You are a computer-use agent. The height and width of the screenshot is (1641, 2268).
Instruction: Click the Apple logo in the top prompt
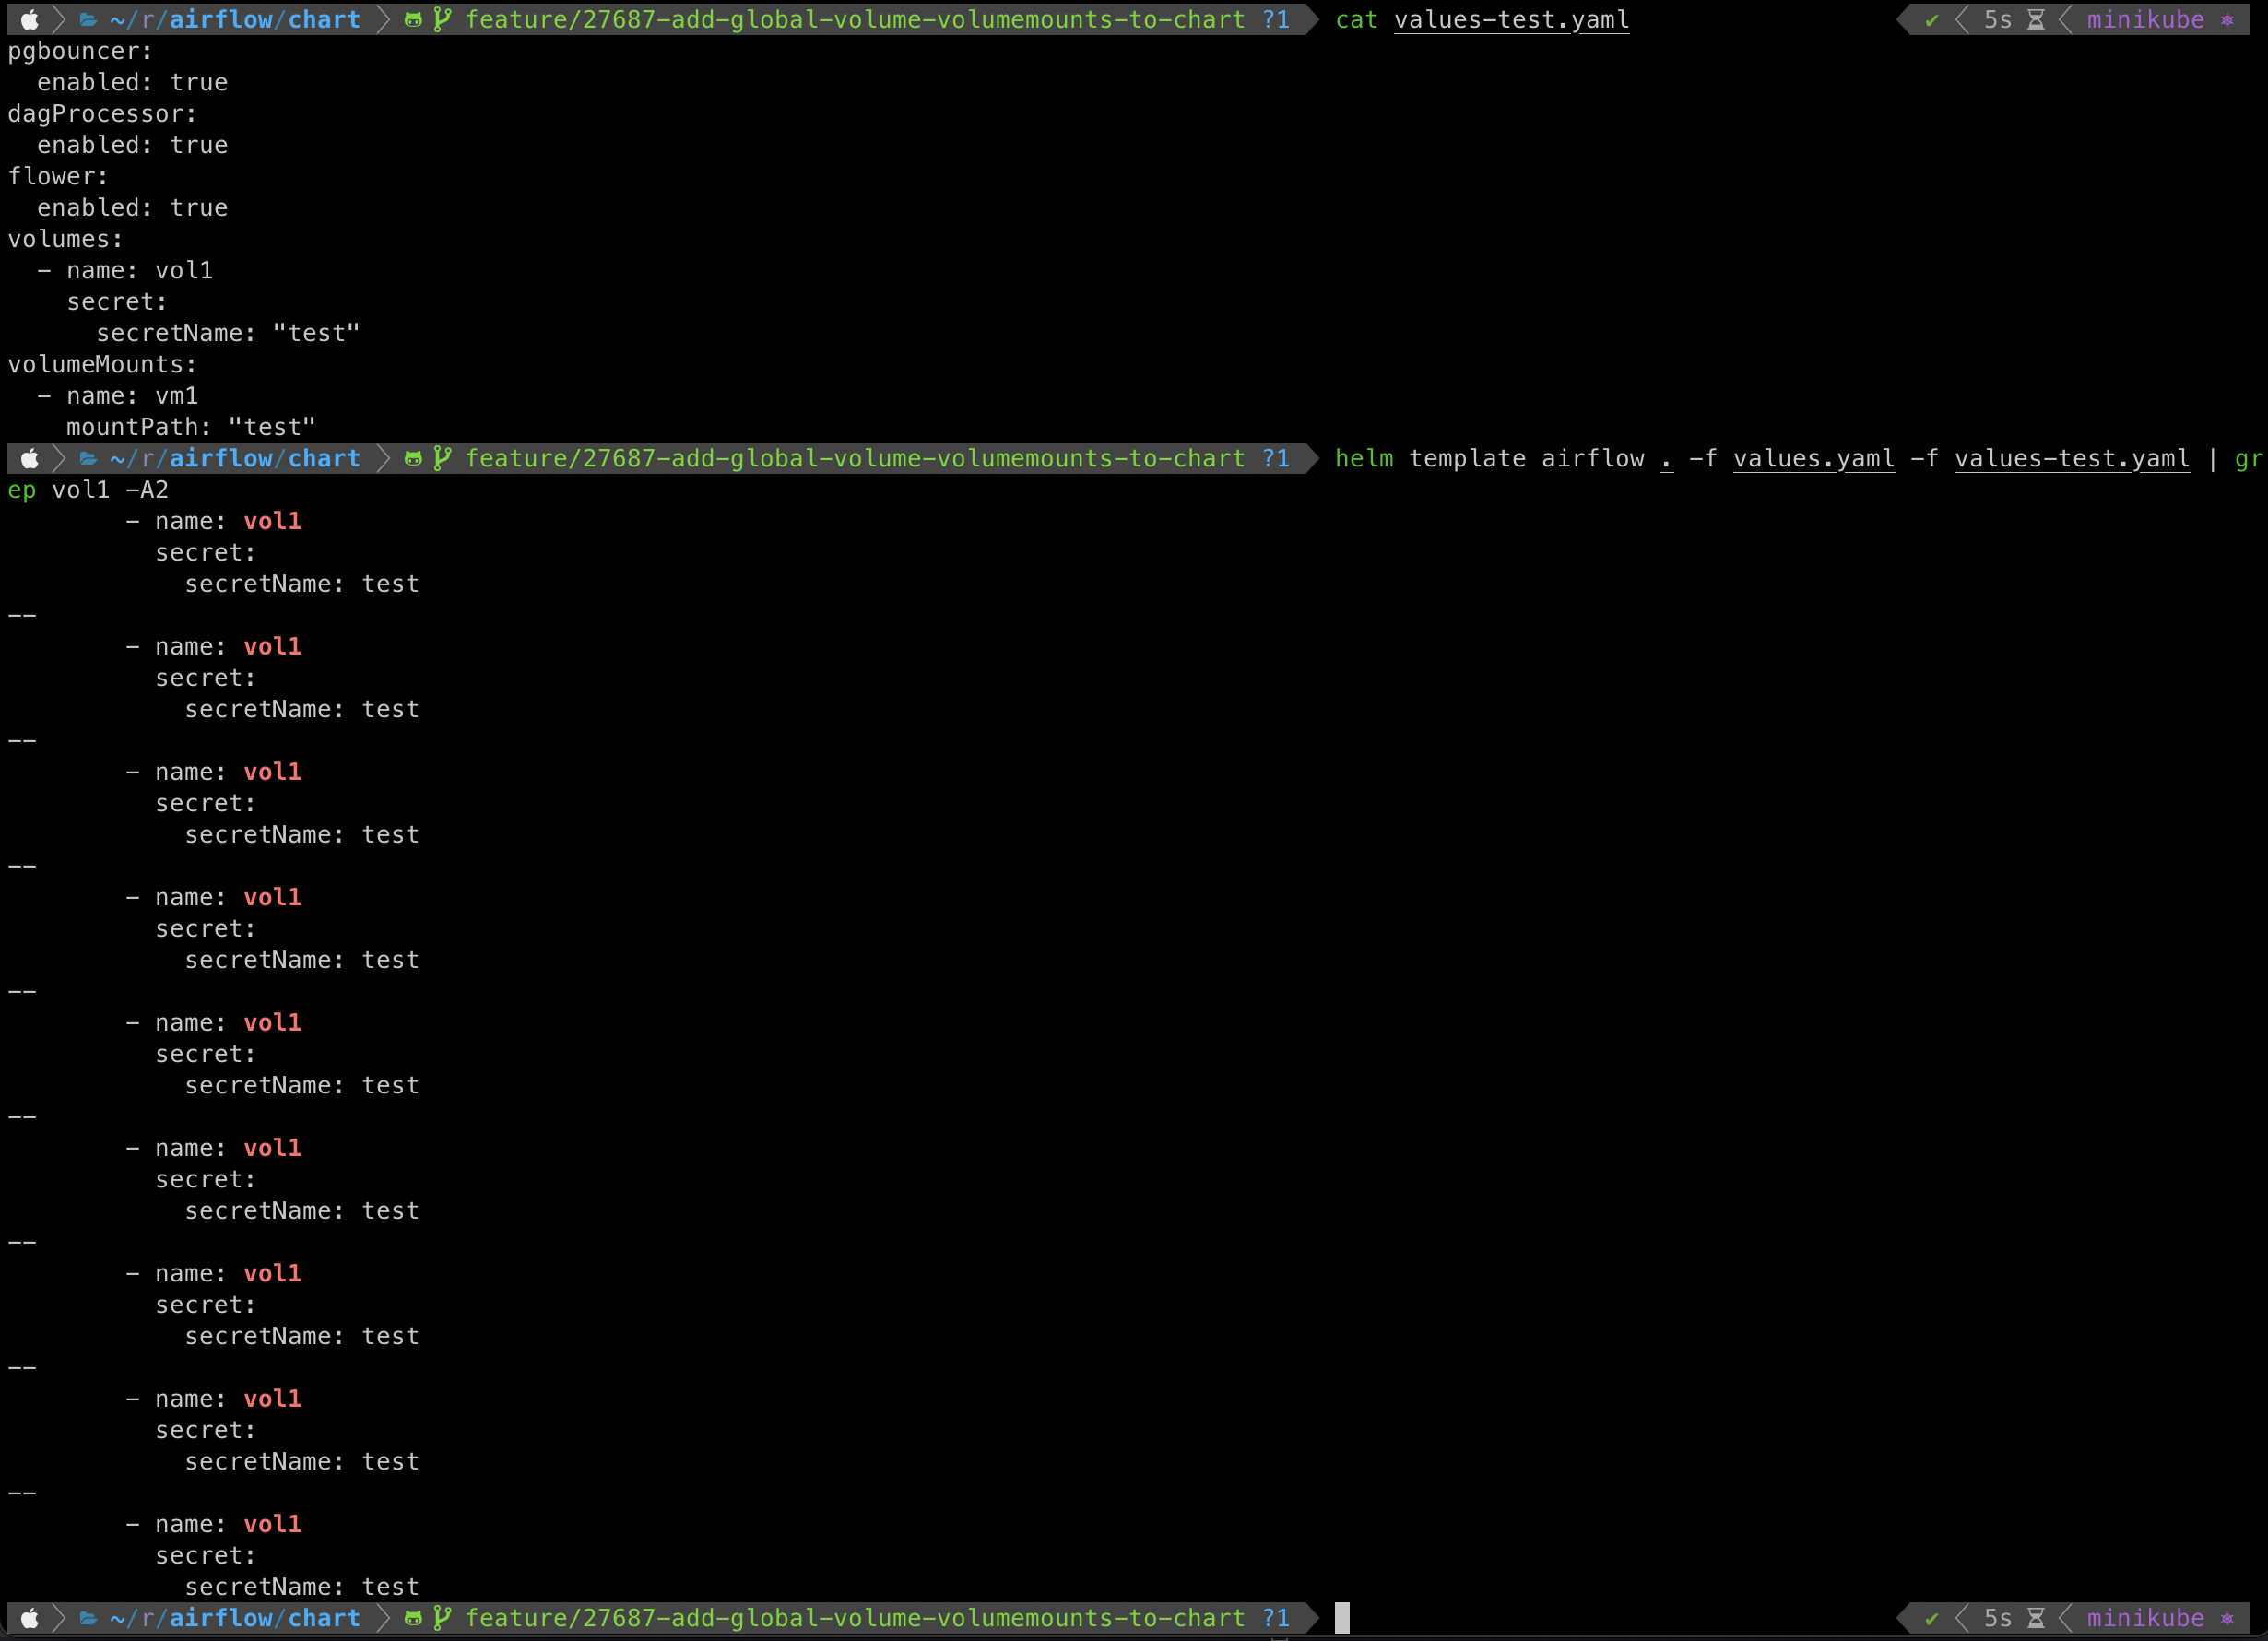point(30,19)
